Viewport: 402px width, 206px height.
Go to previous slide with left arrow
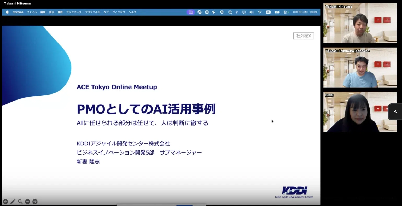click(x=5, y=202)
